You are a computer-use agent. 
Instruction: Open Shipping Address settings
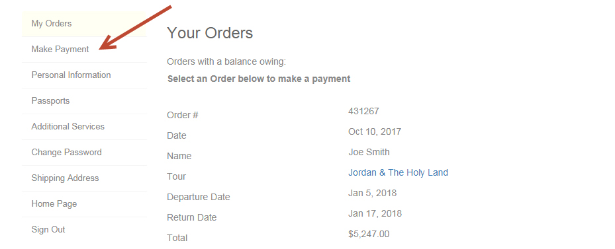pos(84,178)
